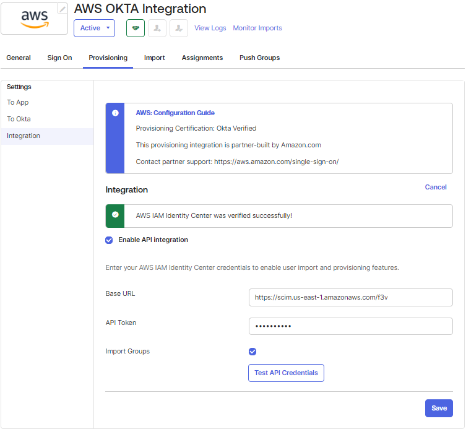
Task: Switch to the Sign On tab
Action: pyautogui.click(x=60, y=58)
